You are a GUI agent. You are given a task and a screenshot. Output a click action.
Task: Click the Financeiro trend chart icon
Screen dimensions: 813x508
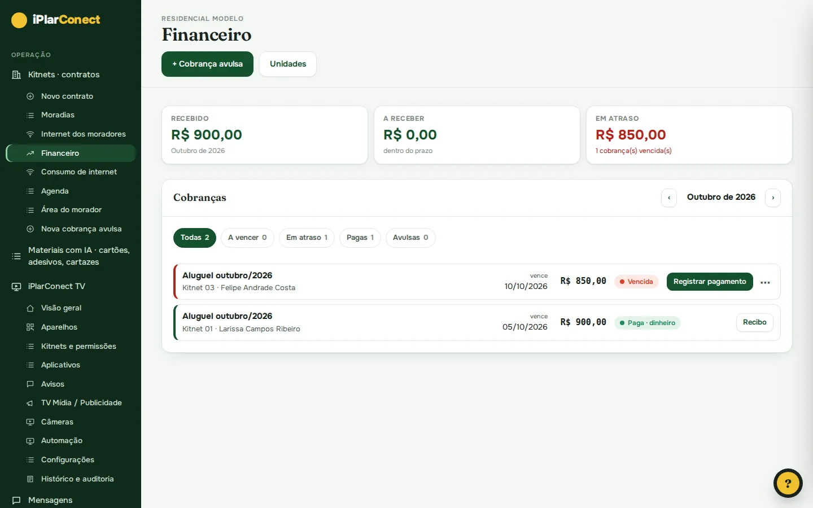[x=30, y=153]
